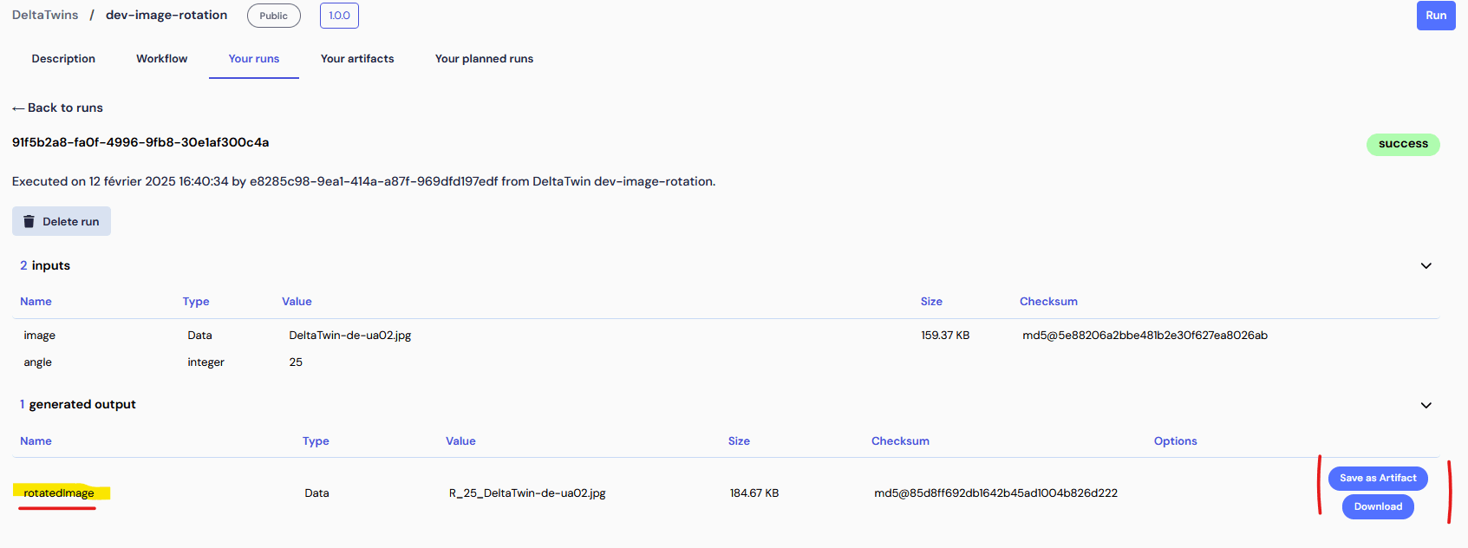This screenshot has height=548, width=1468.
Task: Switch to the Description tab
Action: (x=63, y=59)
